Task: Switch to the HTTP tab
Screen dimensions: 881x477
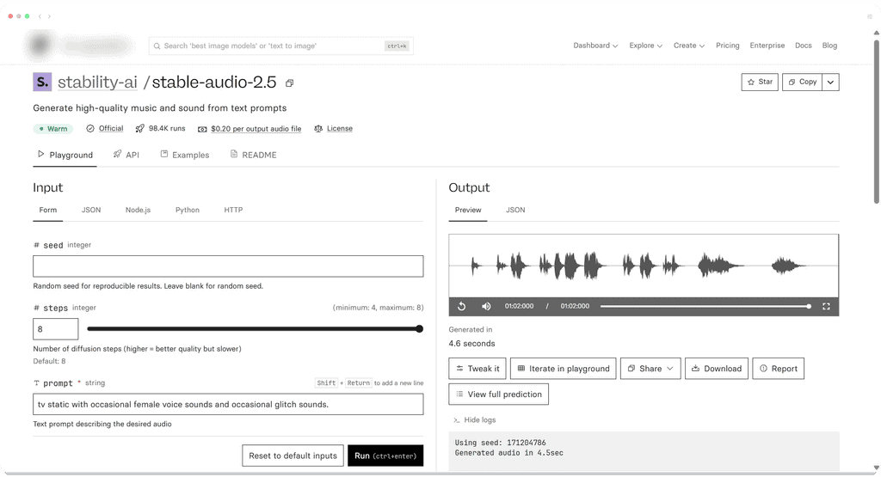Action: click(233, 210)
